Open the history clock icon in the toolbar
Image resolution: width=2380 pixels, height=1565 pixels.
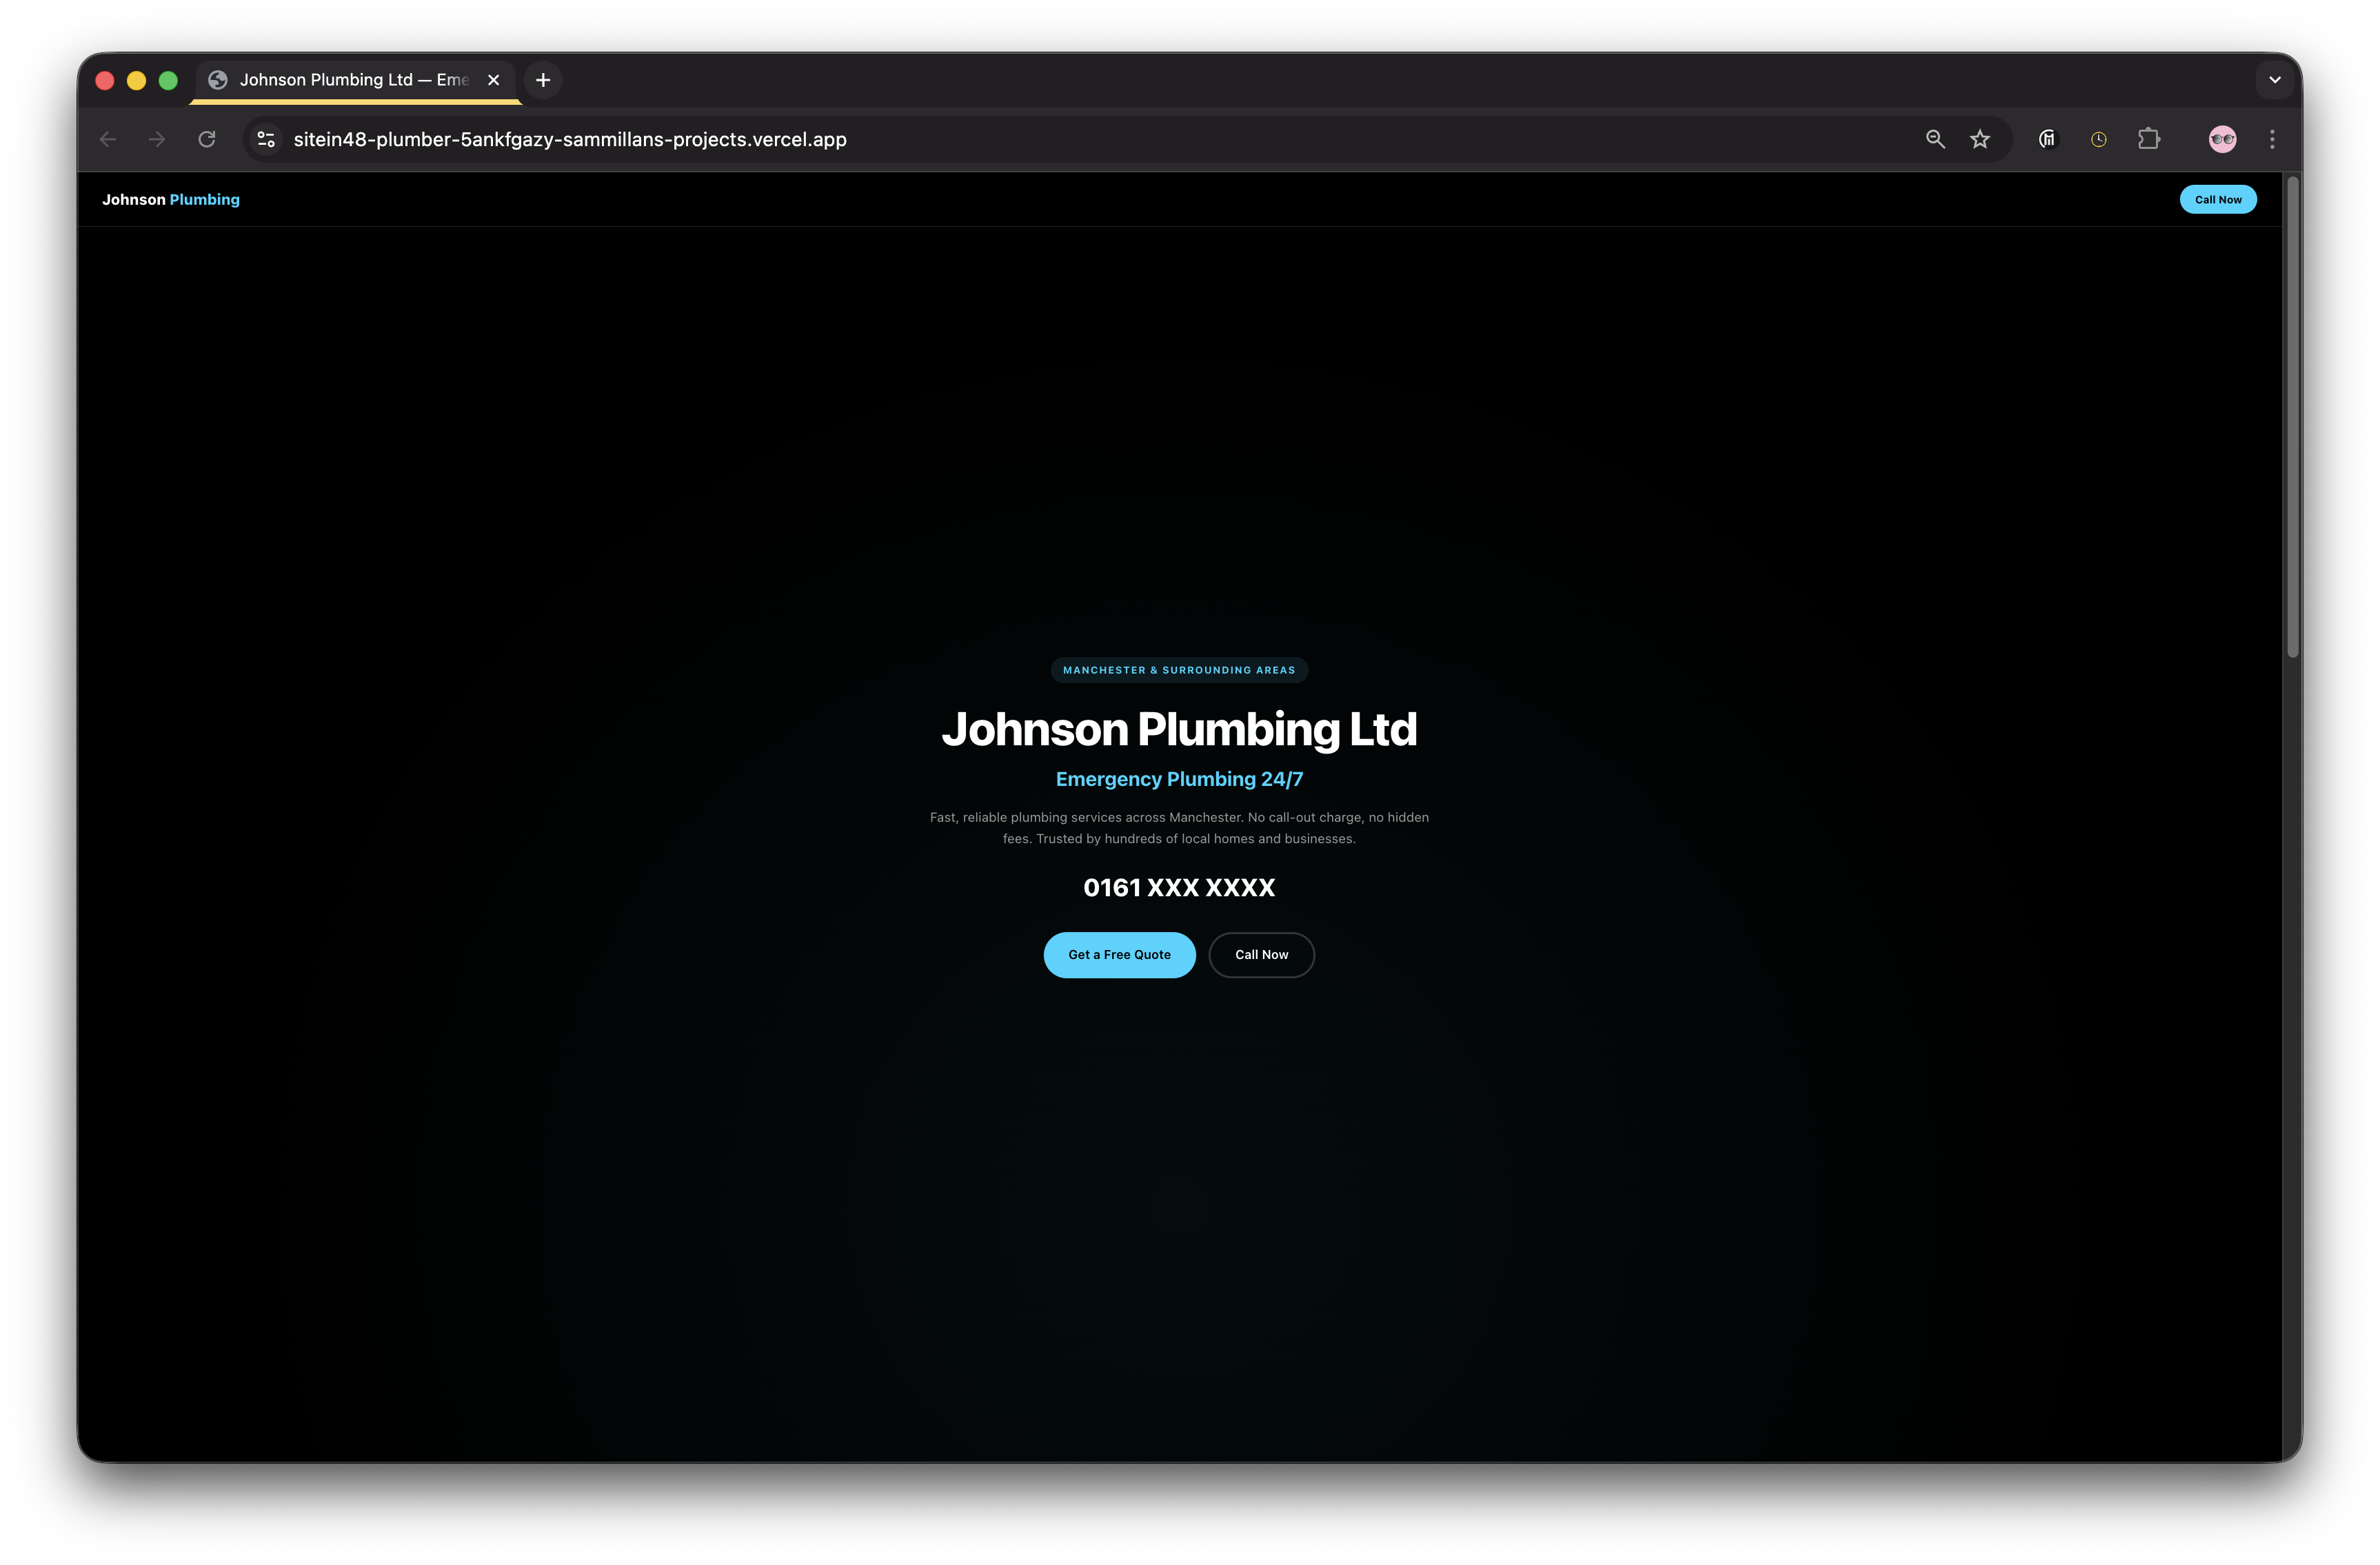click(2098, 139)
